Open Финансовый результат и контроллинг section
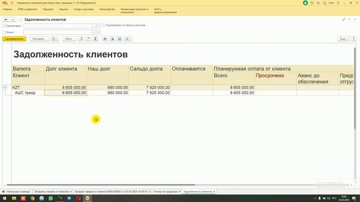The image size is (360, 202). pyautogui.click(x=134, y=11)
